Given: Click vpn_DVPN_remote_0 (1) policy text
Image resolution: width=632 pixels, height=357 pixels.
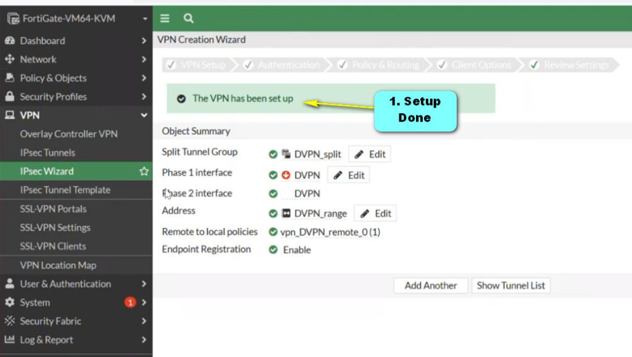Looking at the screenshot, I should coord(330,232).
